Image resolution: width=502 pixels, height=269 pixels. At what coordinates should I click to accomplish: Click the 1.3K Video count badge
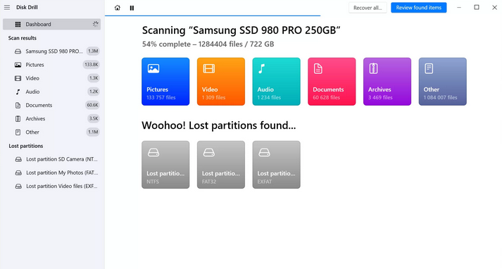94,78
